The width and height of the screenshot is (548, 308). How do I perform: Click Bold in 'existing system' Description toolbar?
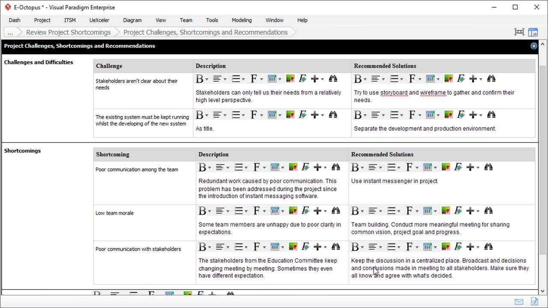(200, 115)
